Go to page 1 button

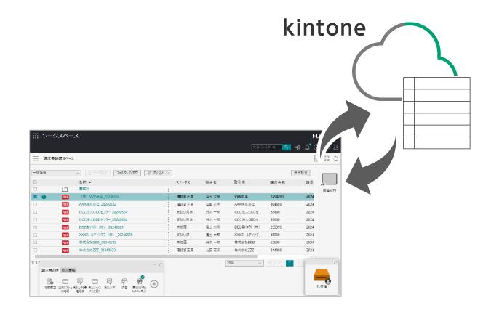click(290, 263)
